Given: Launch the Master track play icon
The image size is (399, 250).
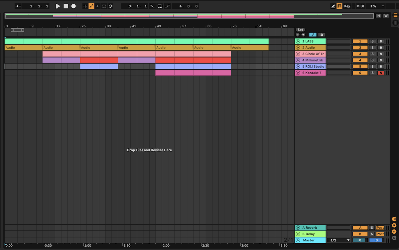Looking at the screenshot, I should 298,240.
